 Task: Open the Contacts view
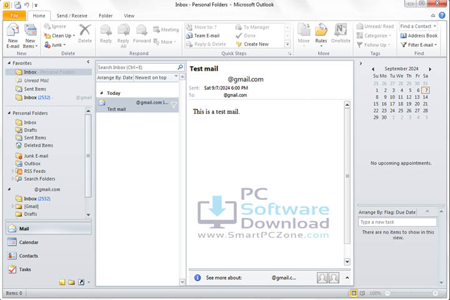pos(49,256)
